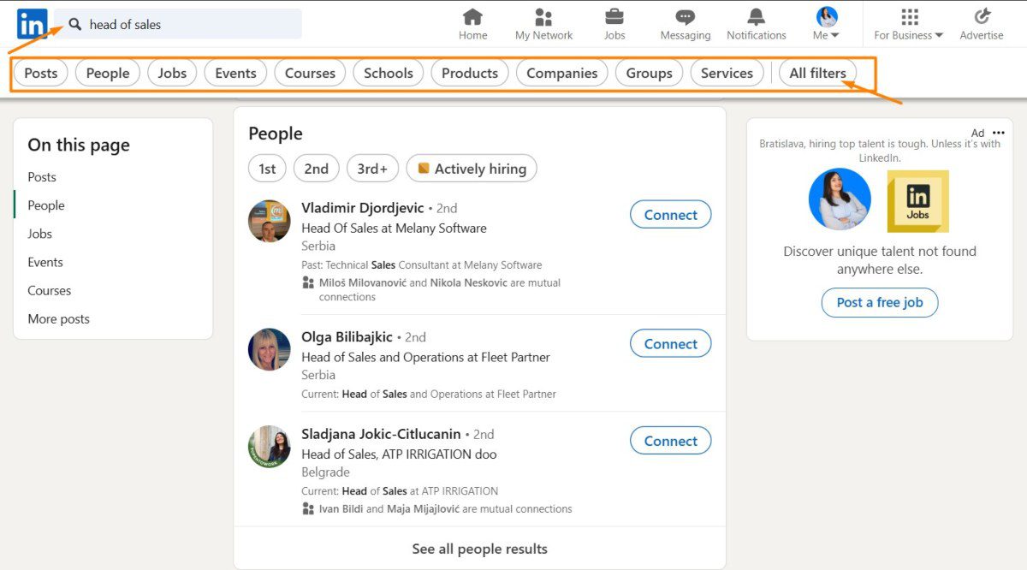Expand the Me dropdown arrow
This screenshot has width=1027, height=570.
(834, 36)
